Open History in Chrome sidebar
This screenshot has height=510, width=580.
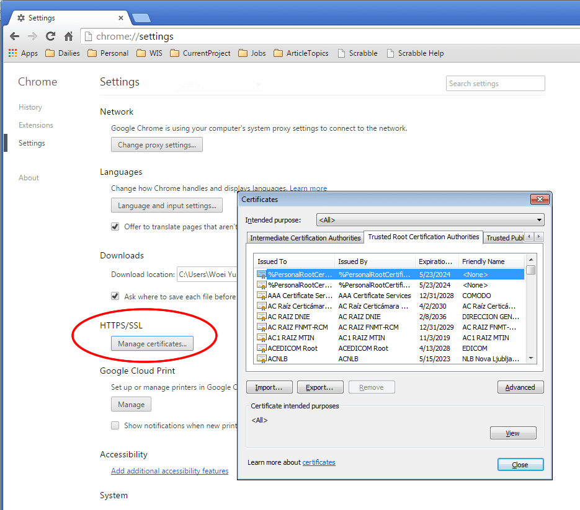(x=30, y=107)
